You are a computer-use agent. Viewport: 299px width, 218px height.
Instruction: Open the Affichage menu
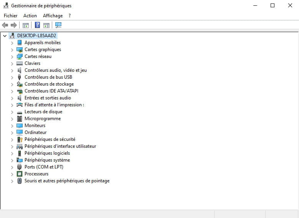pyautogui.click(x=53, y=16)
